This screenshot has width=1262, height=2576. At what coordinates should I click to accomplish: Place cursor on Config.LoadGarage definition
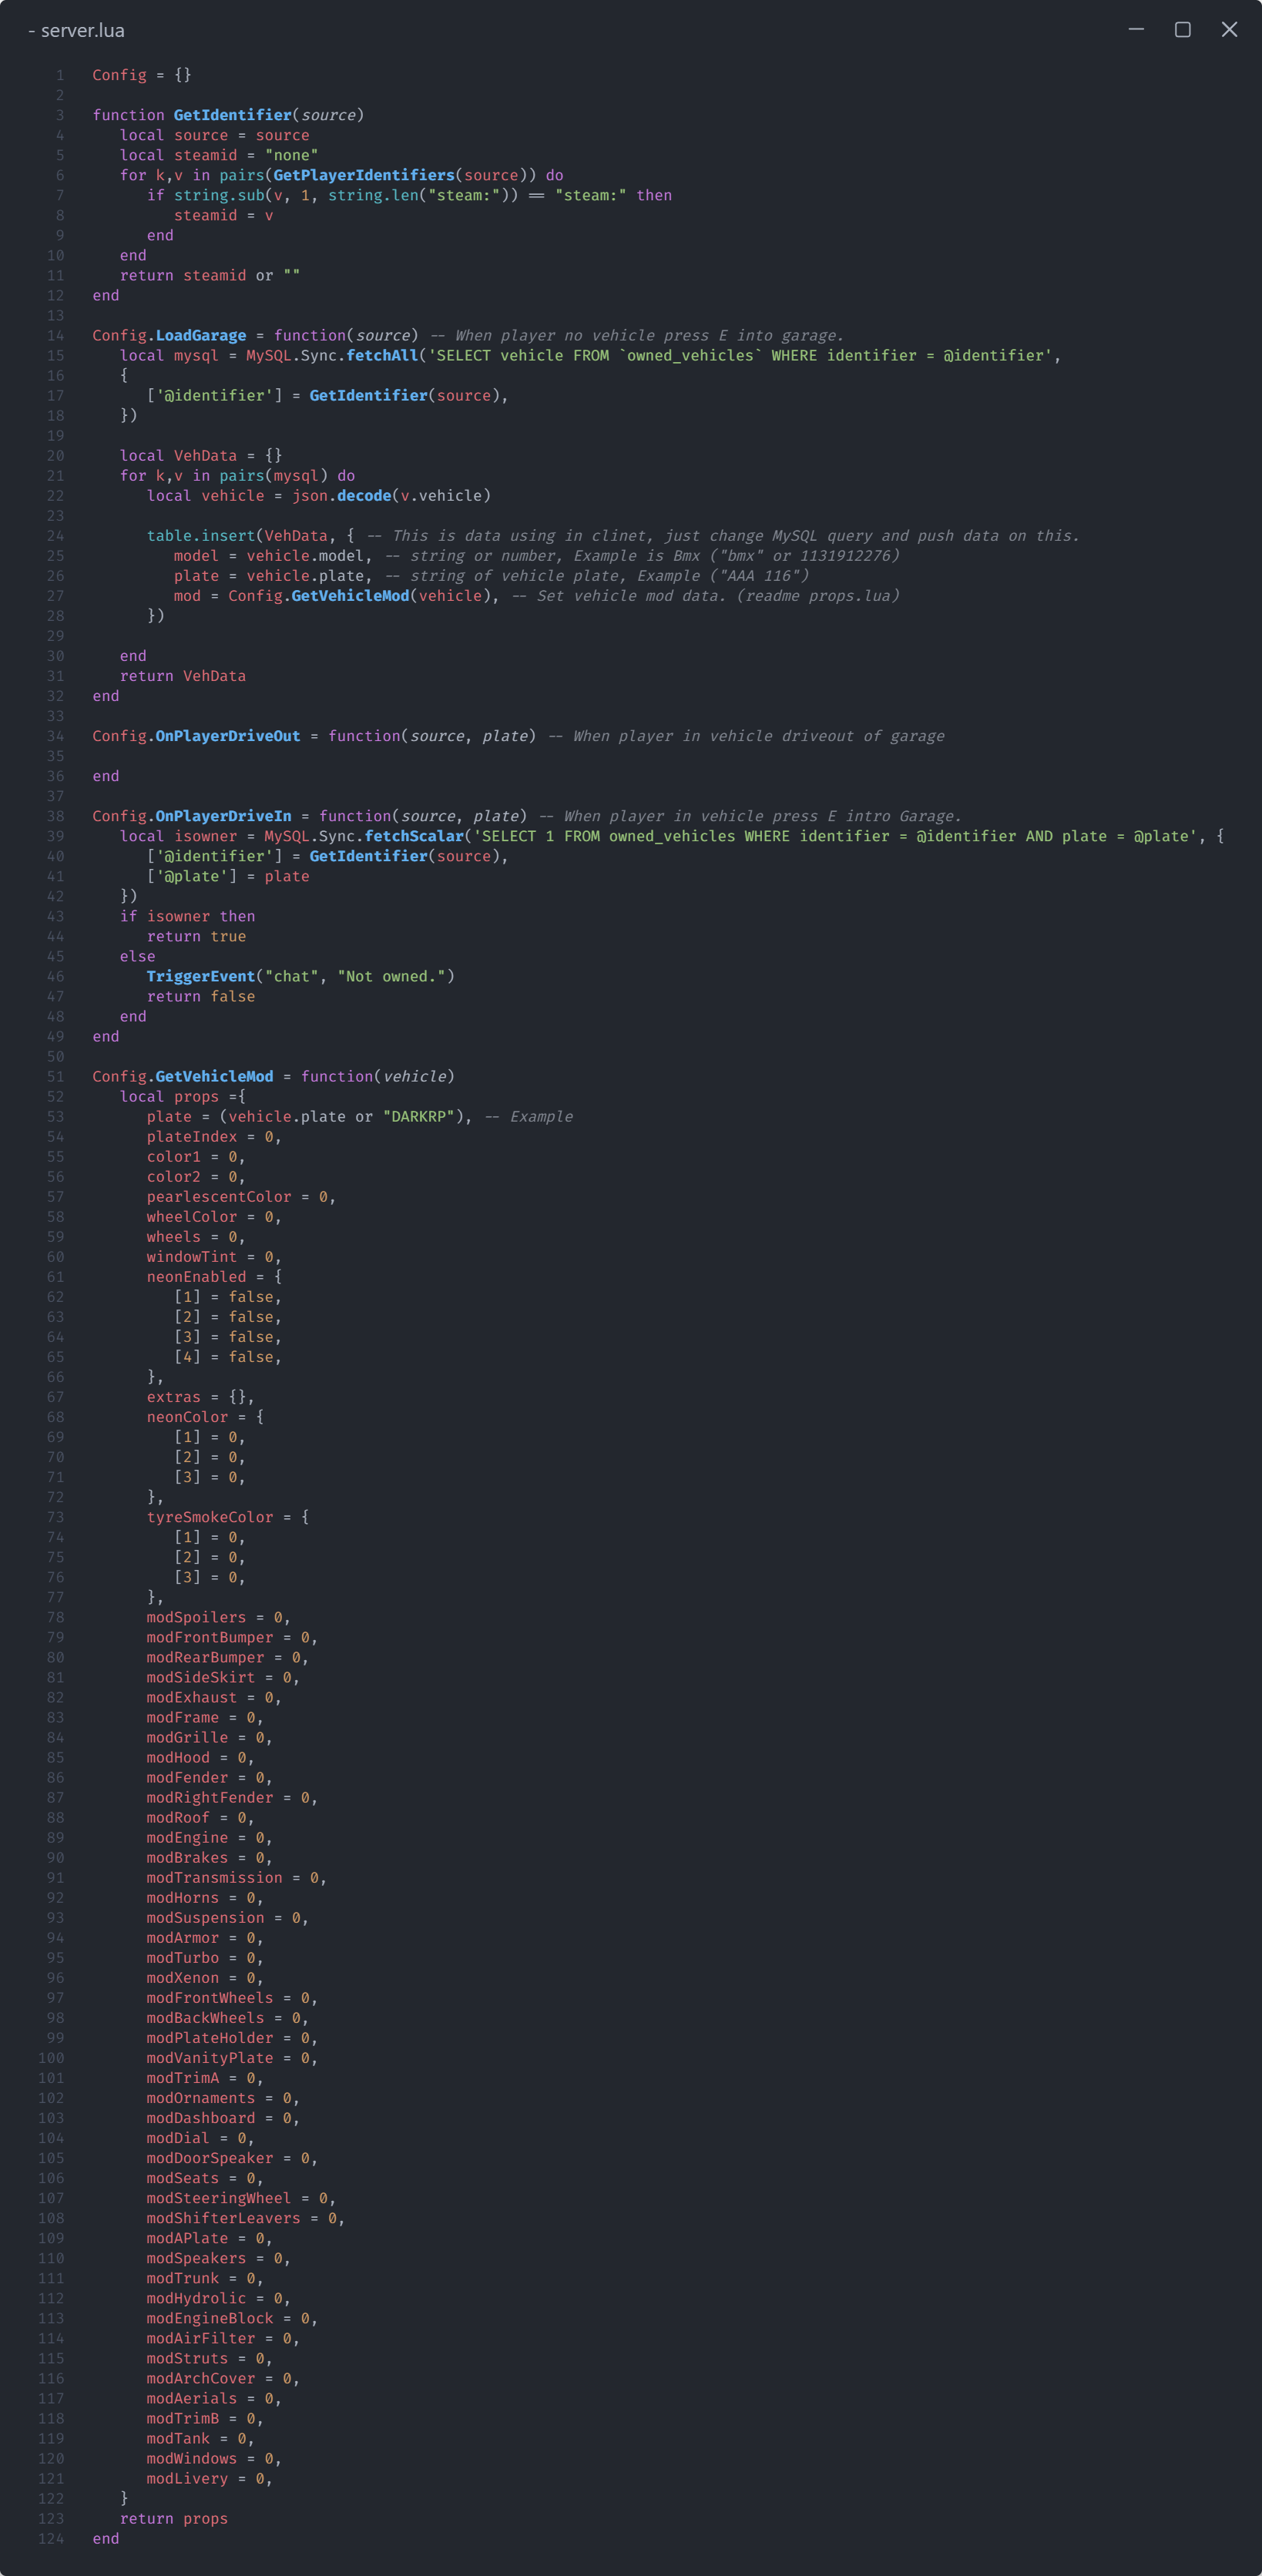point(169,335)
